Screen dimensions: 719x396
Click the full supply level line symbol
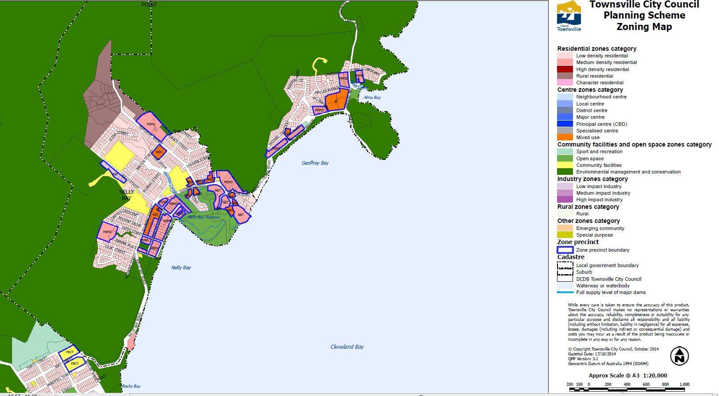point(565,292)
